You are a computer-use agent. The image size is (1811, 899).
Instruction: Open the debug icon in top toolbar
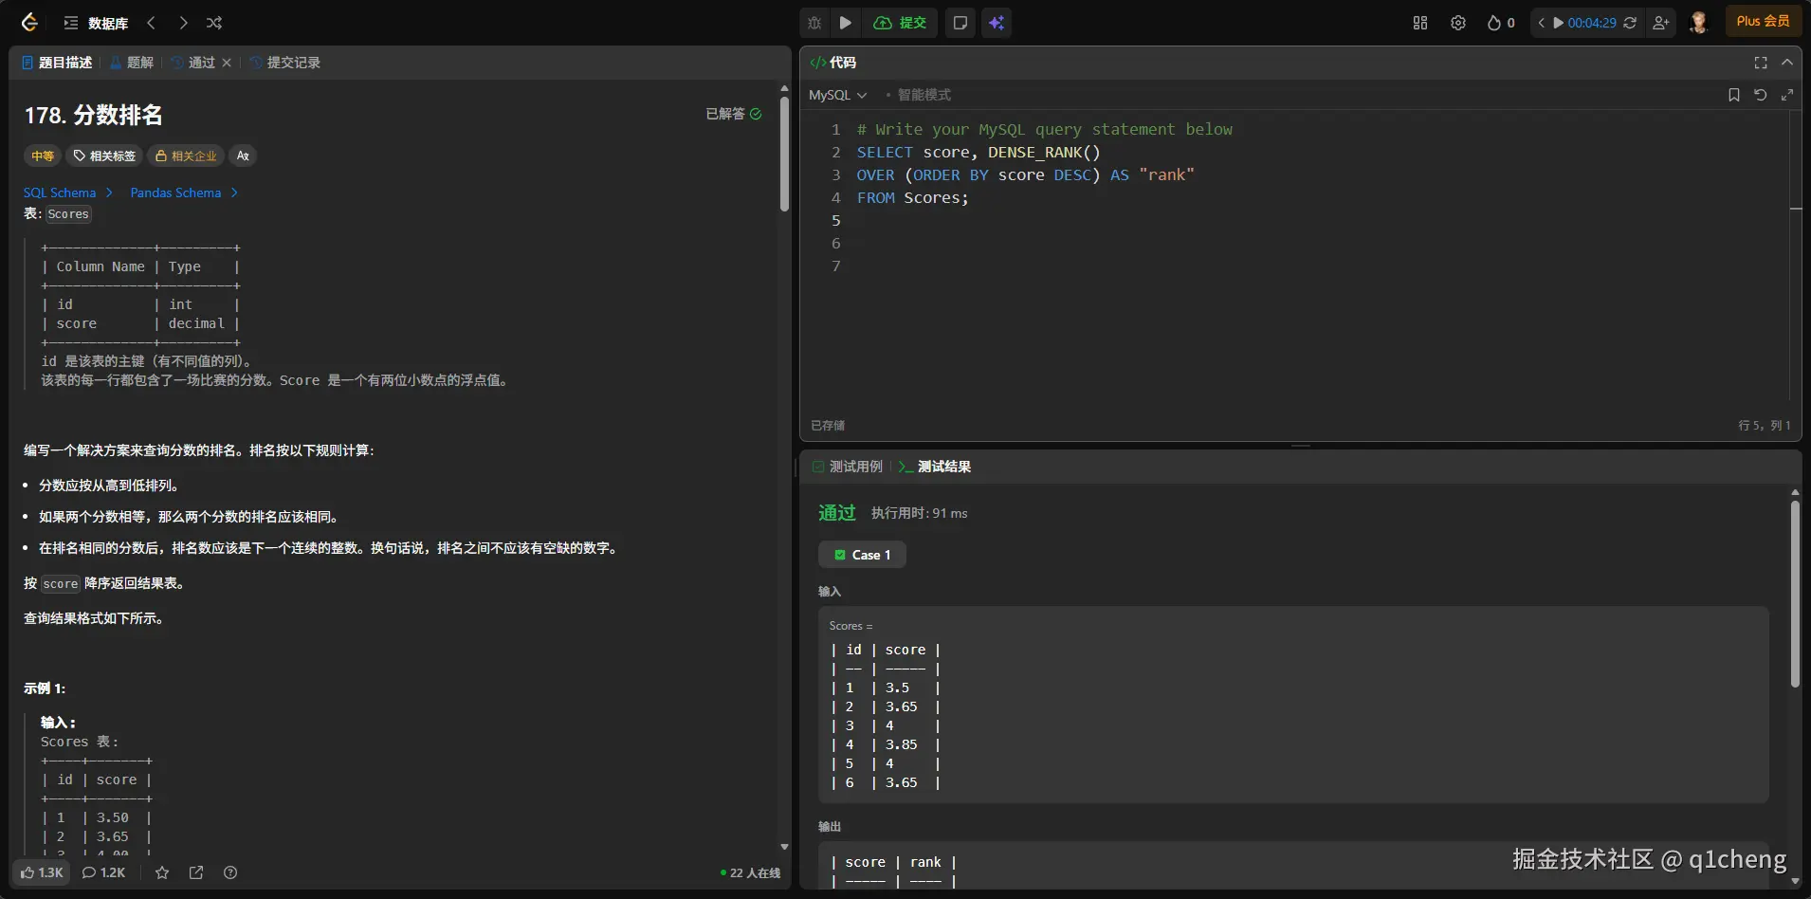coord(814,23)
